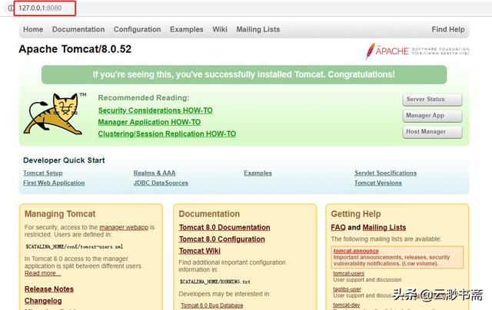492x310 pixels.
Task: Click the green successfully installed Tomcat banner
Action: pos(244,74)
